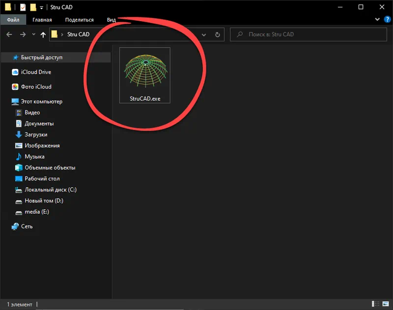Open recent locations dropdown arrow
Image resolution: width=393 pixels, height=310 pixels.
pos(33,34)
